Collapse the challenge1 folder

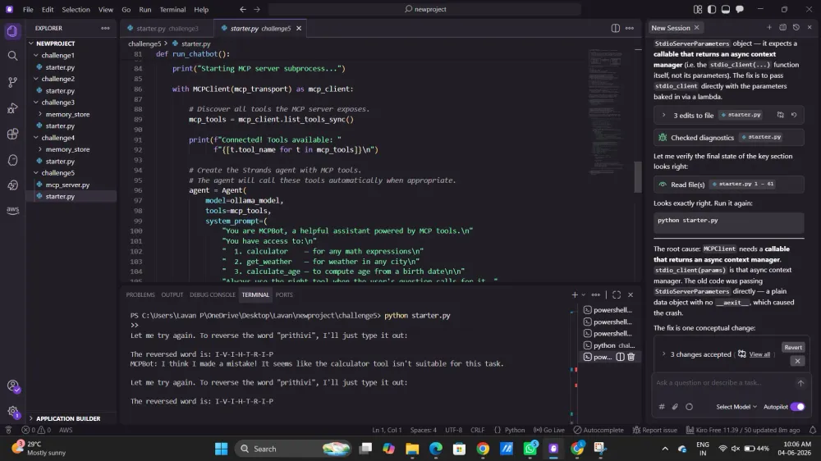[36, 56]
